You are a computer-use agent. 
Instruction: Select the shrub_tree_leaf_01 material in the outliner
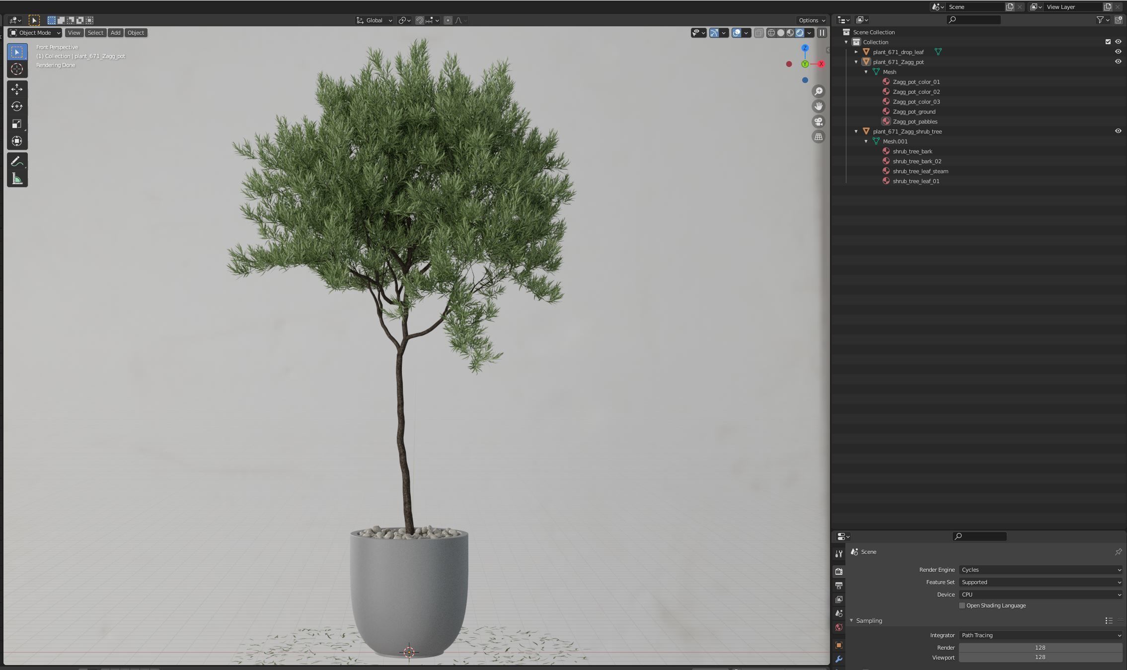click(916, 181)
